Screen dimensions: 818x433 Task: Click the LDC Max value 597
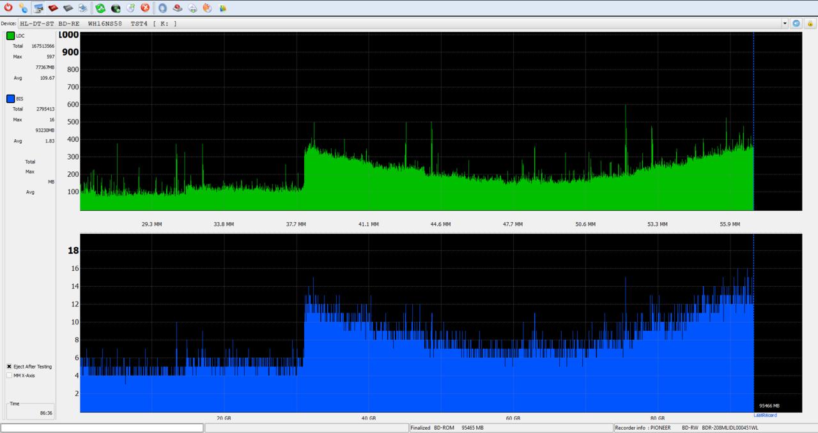click(50, 57)
